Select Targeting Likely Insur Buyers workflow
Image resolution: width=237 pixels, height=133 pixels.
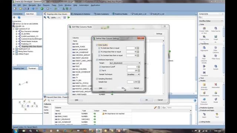[31, 47]
